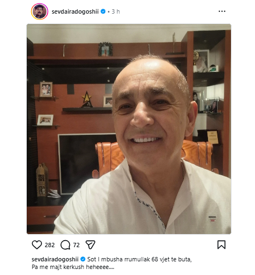The height and width of the screenshot is (275, 255).
Task: Open the three-dot more options menu
Action: [222, 11]
